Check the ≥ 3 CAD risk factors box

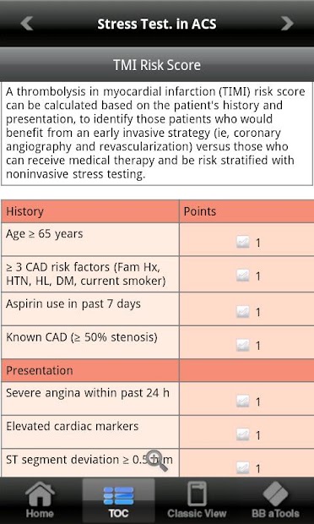click(x=243, y=276)
